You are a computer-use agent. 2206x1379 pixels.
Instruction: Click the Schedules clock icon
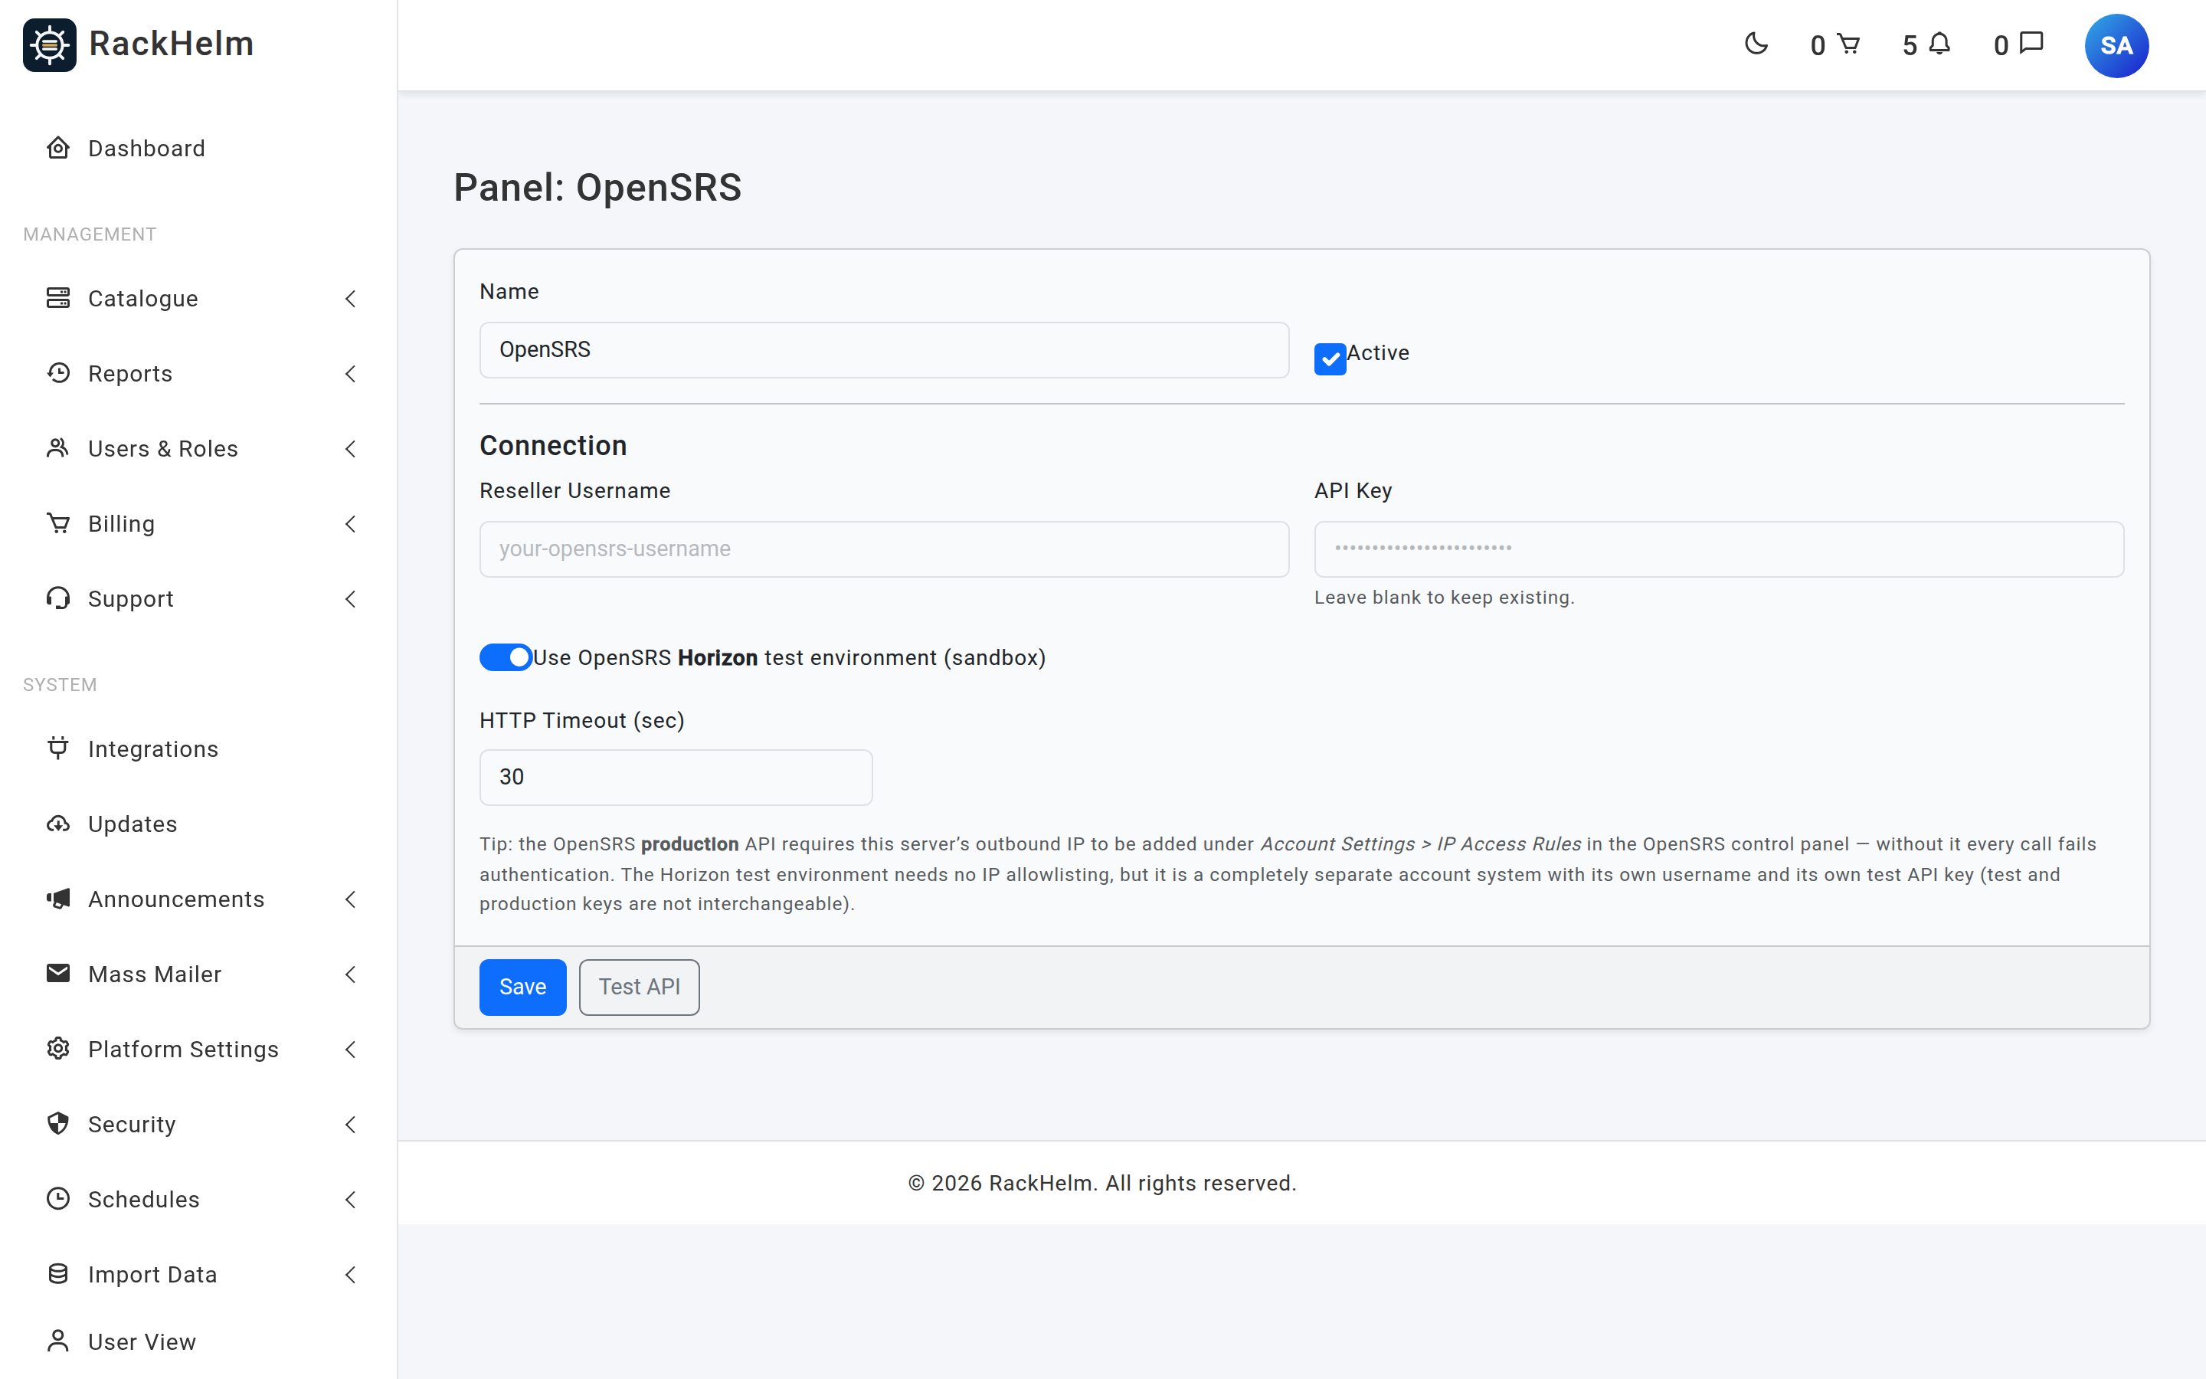58,1198
